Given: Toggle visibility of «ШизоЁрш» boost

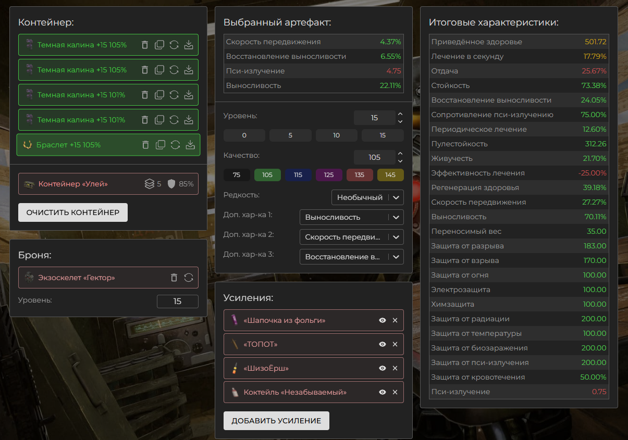Looking at the screenshot, I should (x=383, y=368).
